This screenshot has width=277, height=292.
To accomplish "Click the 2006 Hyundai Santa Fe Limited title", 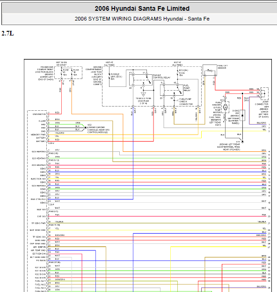I will (142, 8).
